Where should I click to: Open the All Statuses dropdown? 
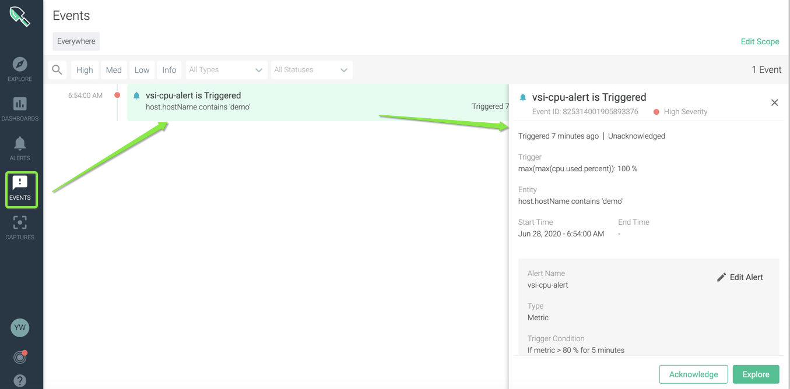click(312, 70)
